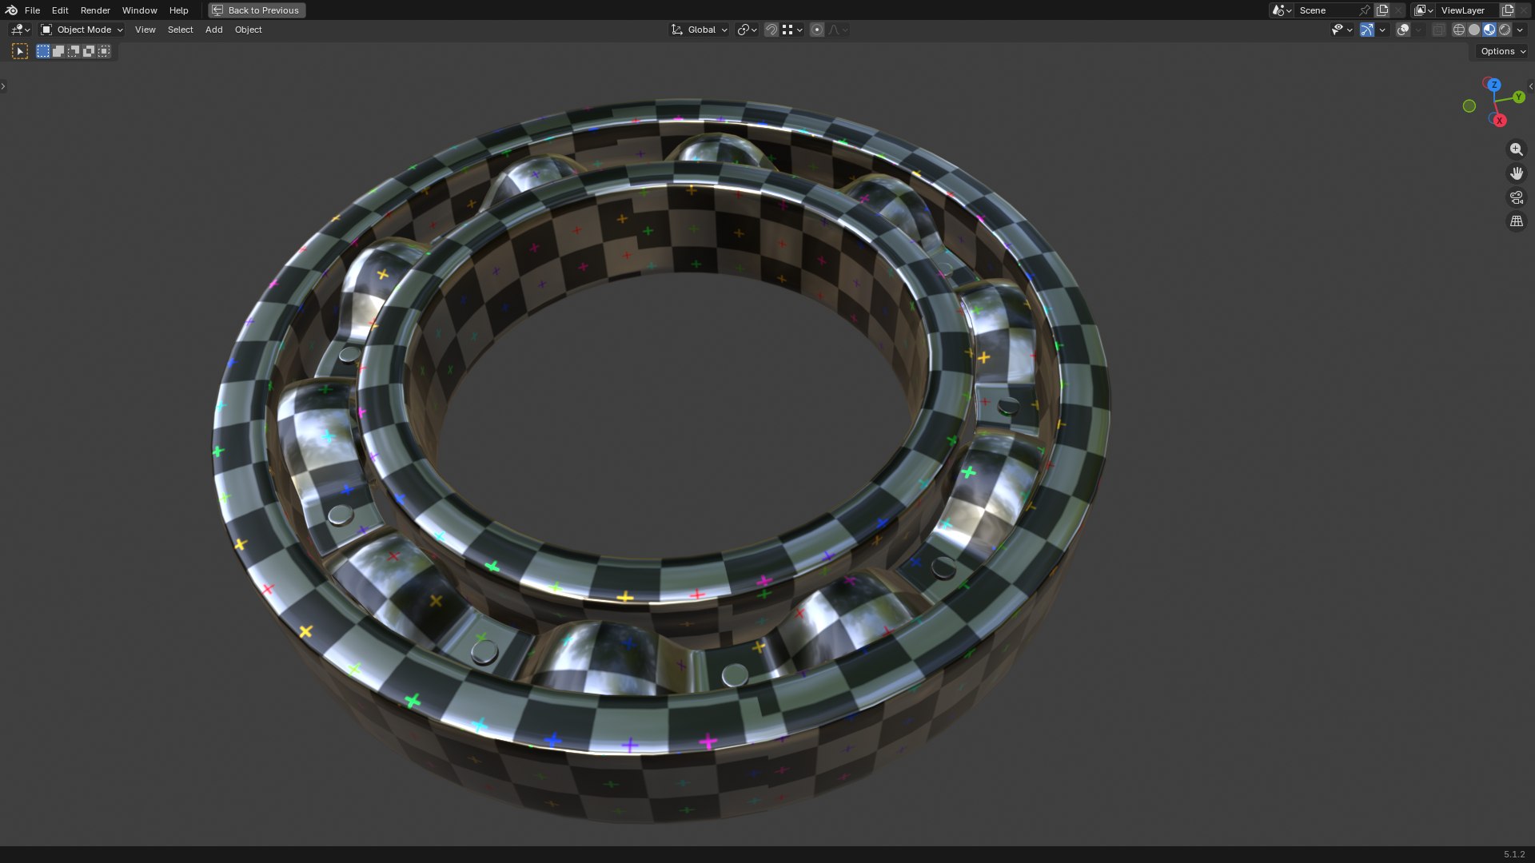Select the Select Box tool icon
This screenshot has width=1535, height=863.
(20, 51)
